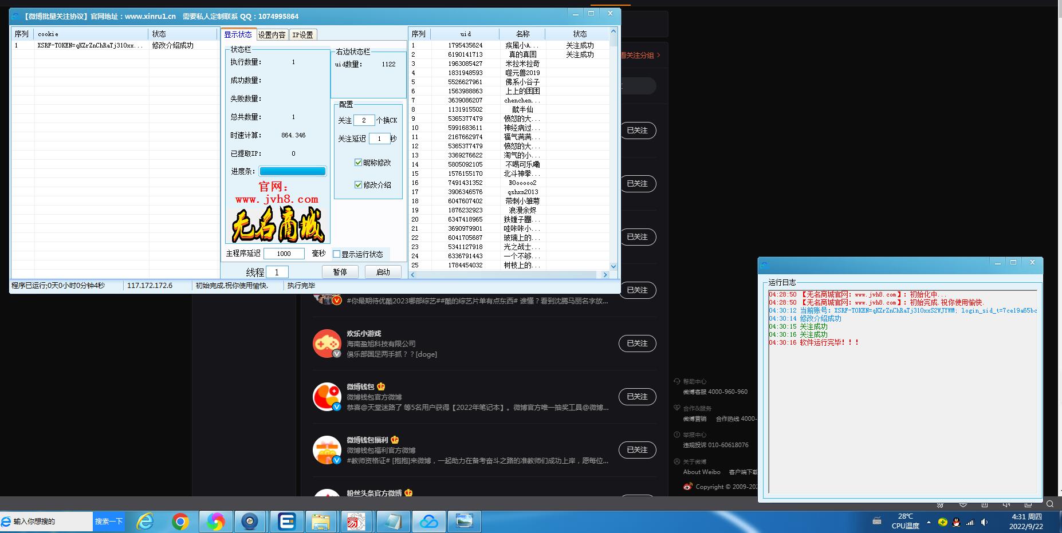Click the taskbar 搜索一下 button
Screen dimensions: 1062x533
pyautogui.click(x=109, y=522)
